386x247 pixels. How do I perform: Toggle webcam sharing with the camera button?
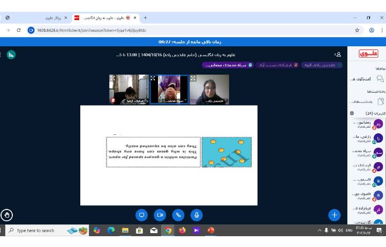click(x=160, y=215)
